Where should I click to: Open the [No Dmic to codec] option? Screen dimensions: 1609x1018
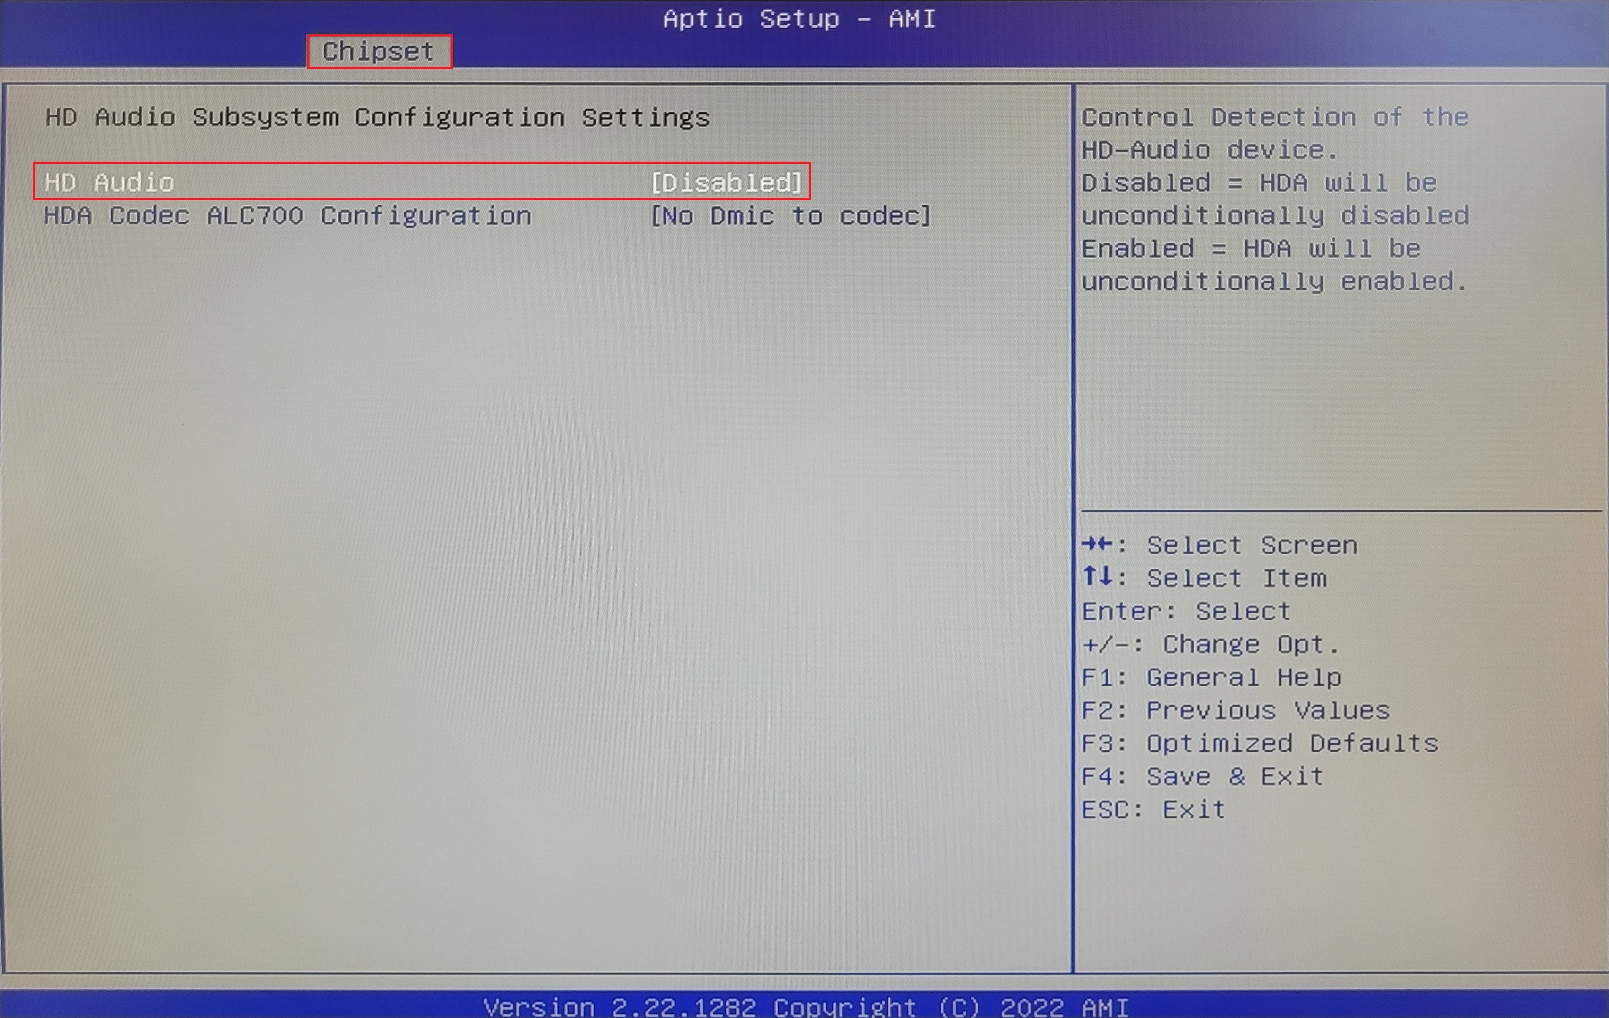[x=791, y=216]
